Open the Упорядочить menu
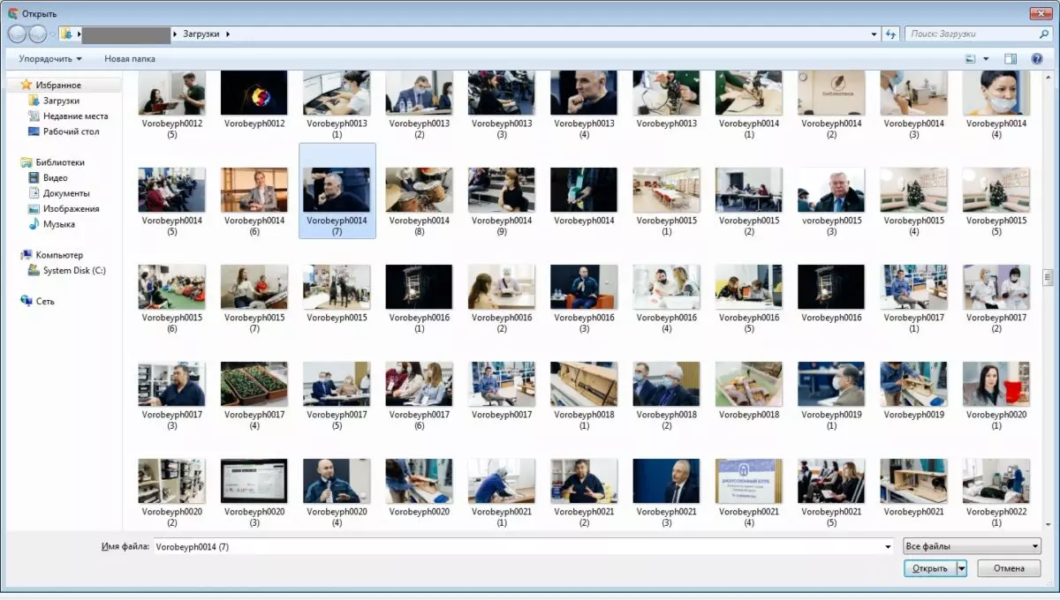 (50, 59)
